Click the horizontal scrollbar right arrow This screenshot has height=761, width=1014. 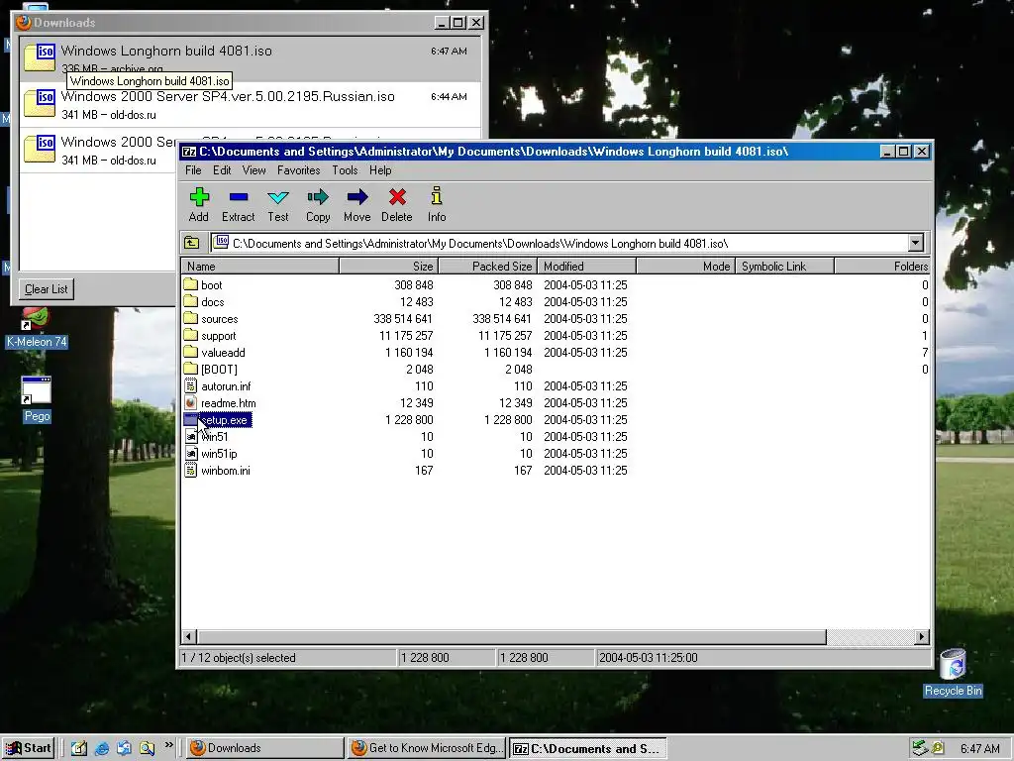(922, 637)
